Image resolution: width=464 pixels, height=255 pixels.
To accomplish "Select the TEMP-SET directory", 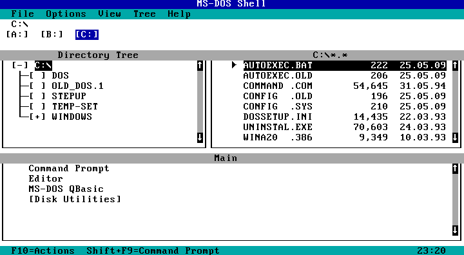I will pos(75,106).
